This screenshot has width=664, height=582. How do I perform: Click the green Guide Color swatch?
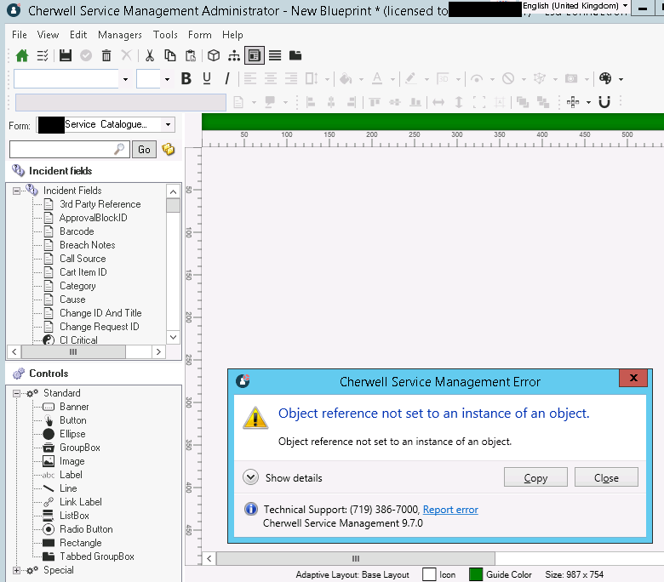[x=476, y=574]
